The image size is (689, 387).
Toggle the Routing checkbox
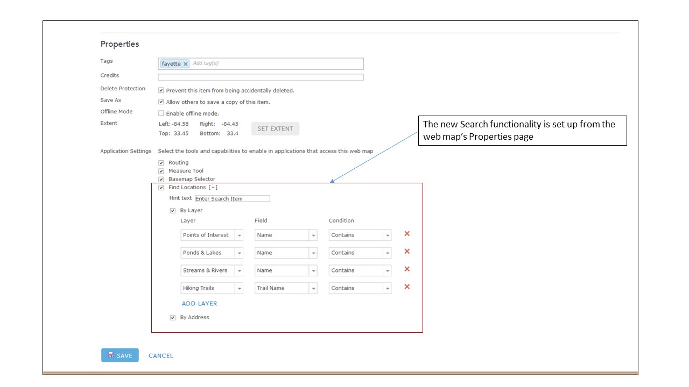[x=161, y=163]
